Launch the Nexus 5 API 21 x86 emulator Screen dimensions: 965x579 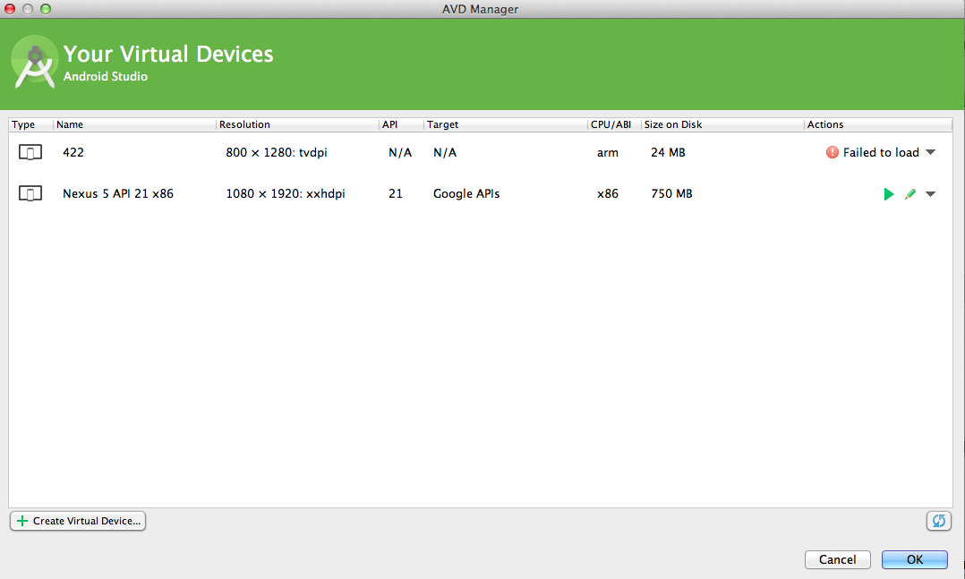(x=888, y=194)
